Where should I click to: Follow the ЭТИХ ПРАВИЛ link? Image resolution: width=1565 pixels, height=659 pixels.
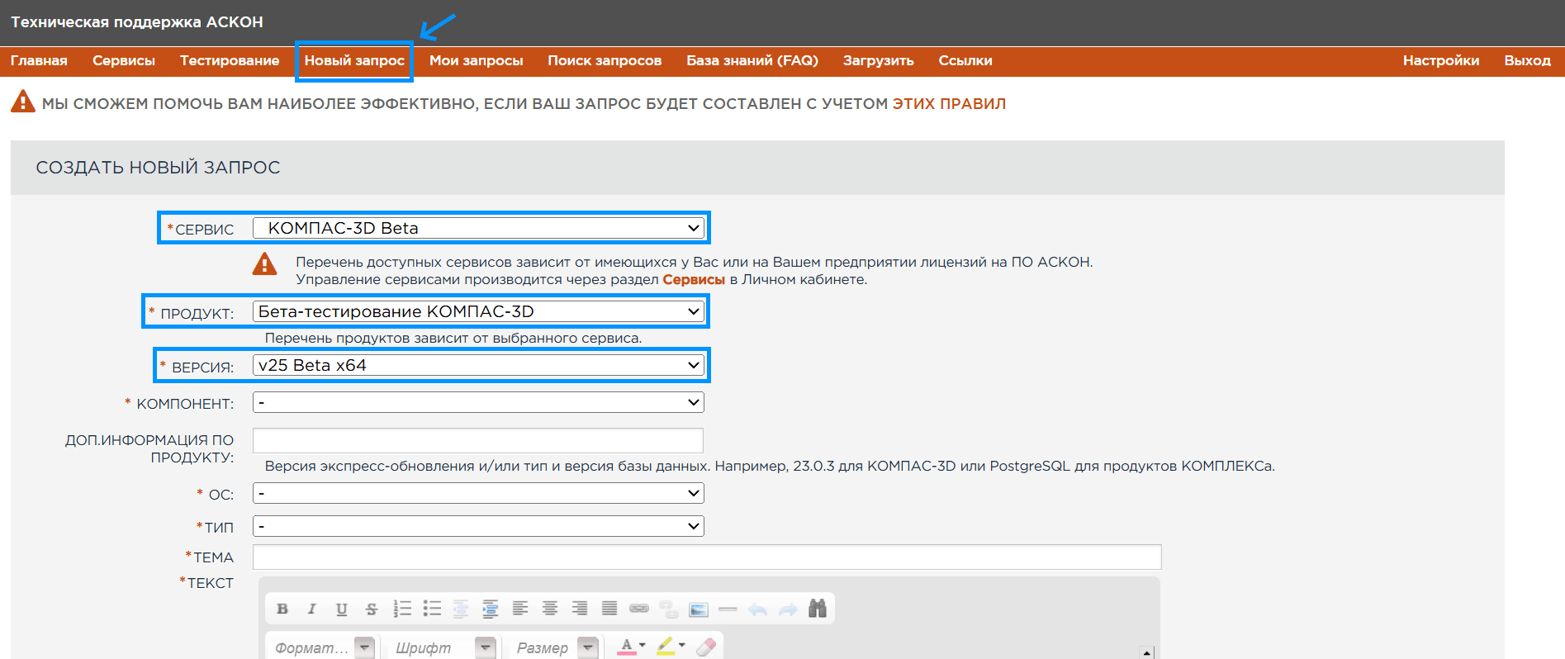[x=949, y=103]
